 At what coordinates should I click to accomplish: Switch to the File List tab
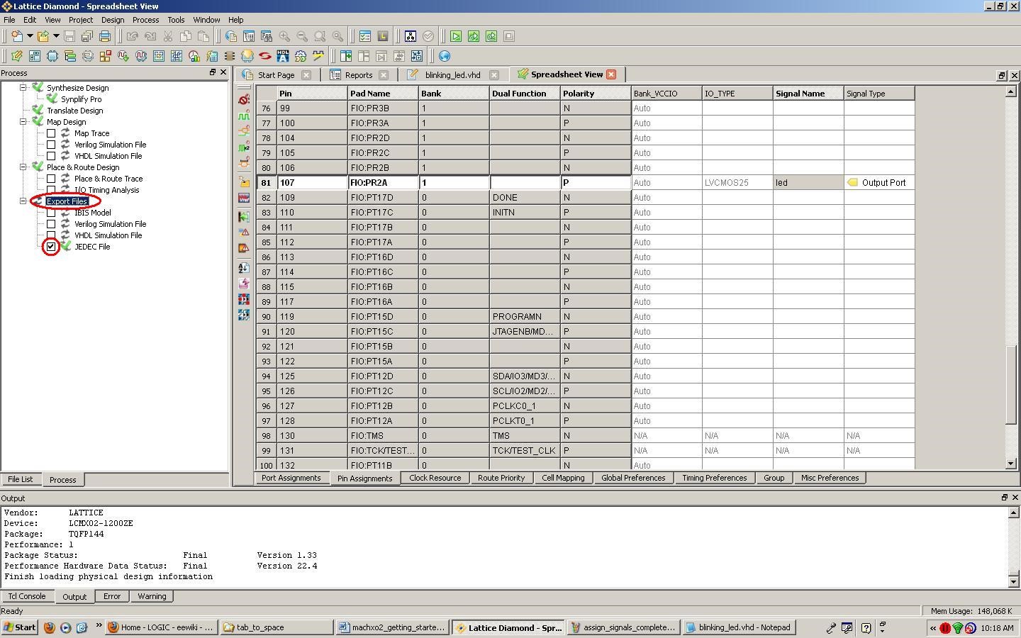pos(21,480)
